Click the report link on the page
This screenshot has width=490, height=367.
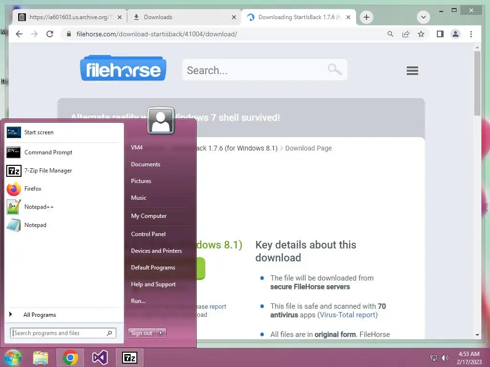pyautogui.click(x=218, y=306)
